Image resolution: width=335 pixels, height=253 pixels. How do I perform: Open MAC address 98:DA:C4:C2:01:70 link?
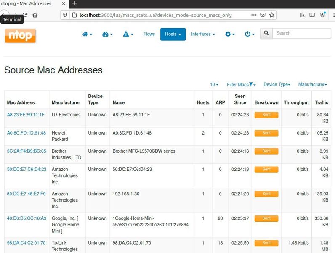(x=26, y=243)
